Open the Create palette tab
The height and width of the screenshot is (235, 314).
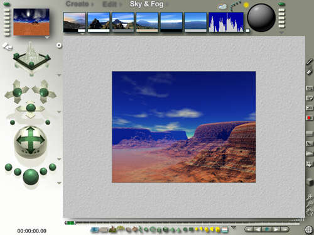pos(77,4)
